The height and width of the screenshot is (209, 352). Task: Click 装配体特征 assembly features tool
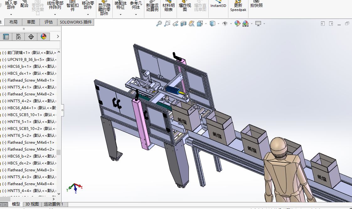point(120,5)
